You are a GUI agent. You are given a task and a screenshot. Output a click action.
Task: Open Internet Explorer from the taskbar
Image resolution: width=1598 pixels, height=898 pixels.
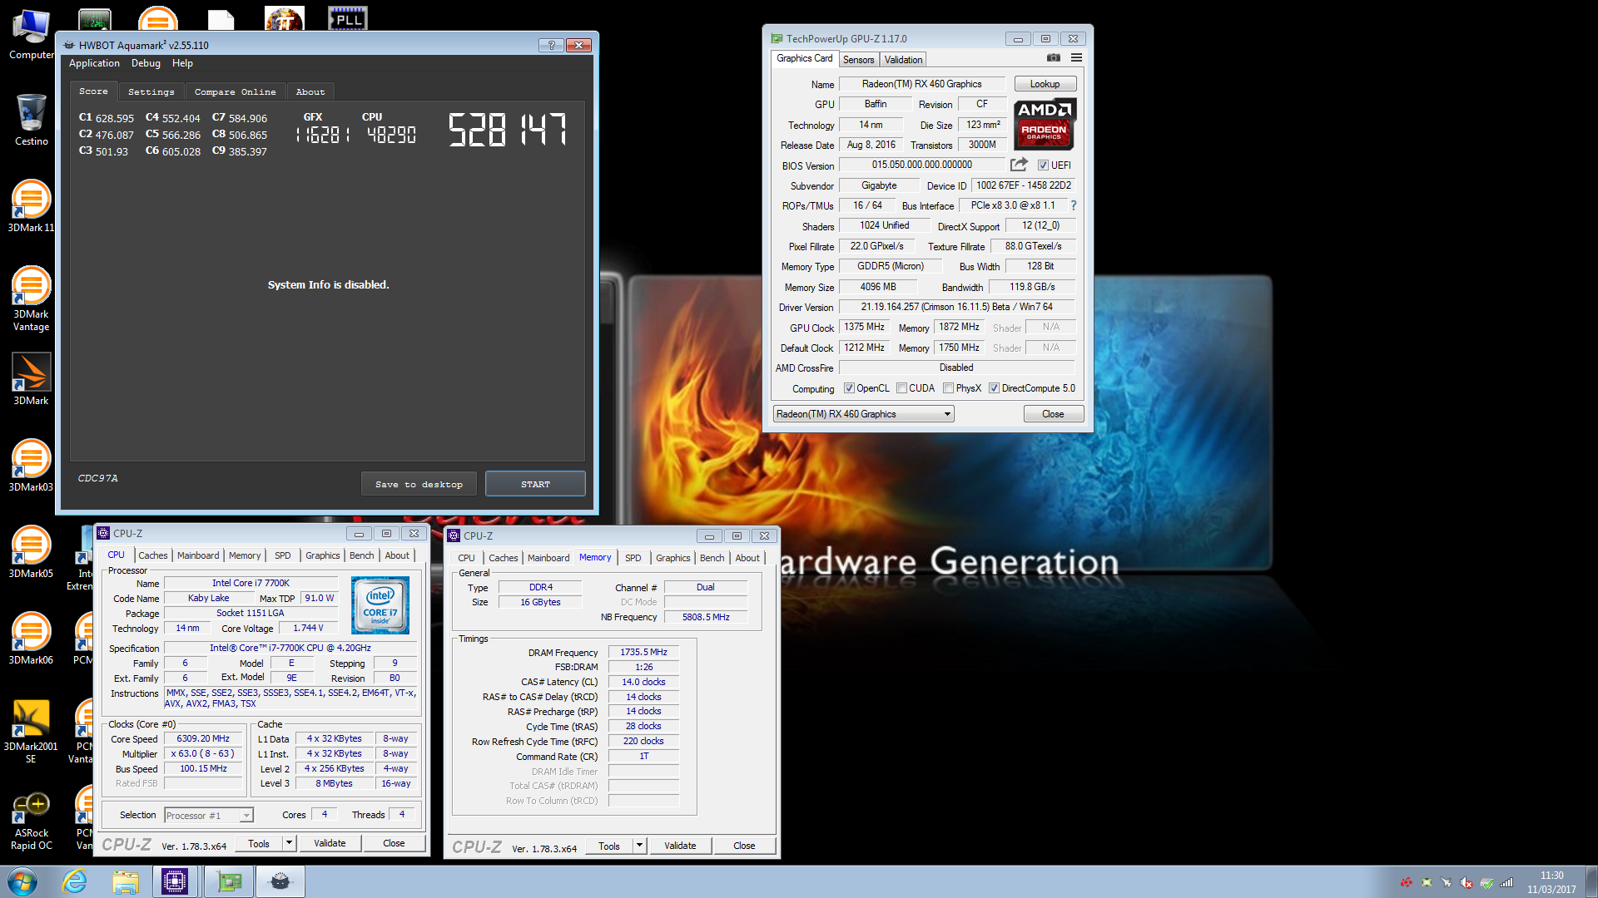[x=75, y=881]
